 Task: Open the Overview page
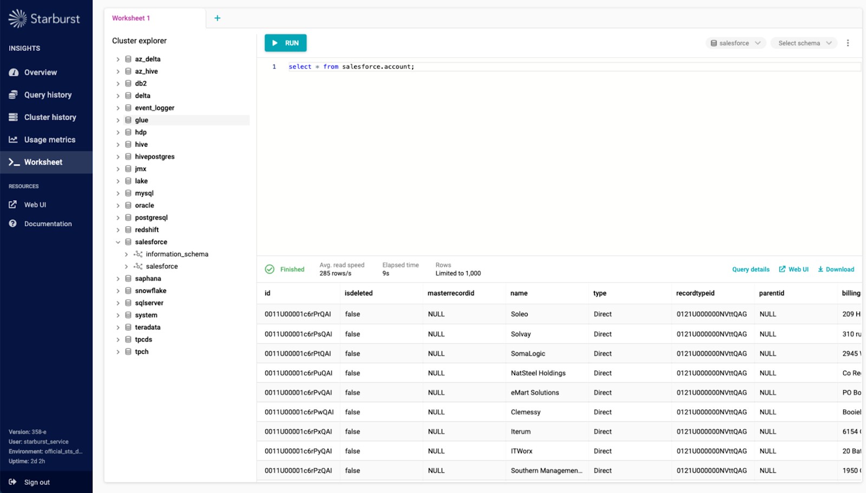(x=40, y=73)
